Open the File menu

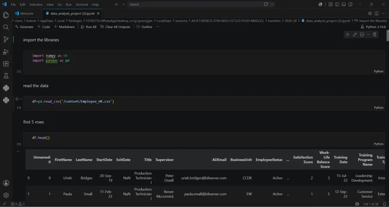coord(13,4)
